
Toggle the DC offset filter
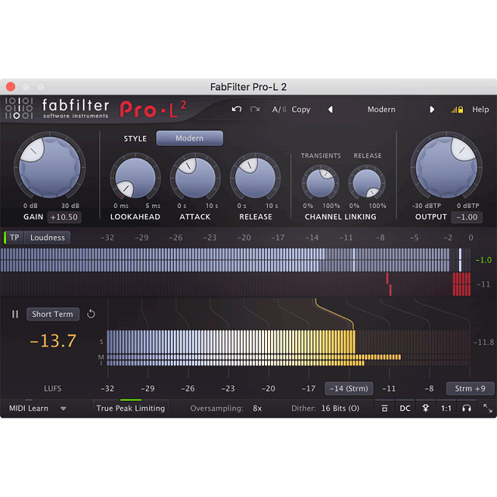[405, 408]
